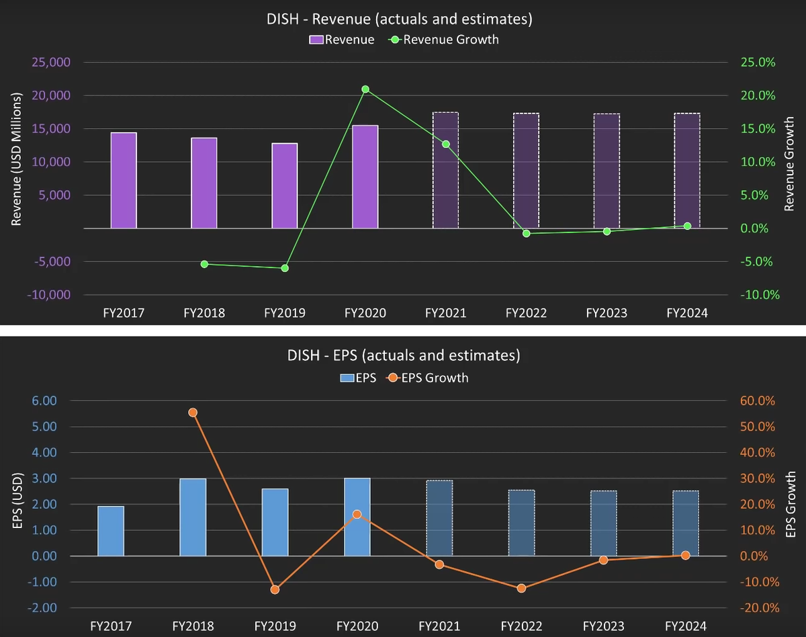The width and height of the screenshot is (806, 637).
Task: Click the FY2017 label on the EPS chart
Action: coord(111,626)
